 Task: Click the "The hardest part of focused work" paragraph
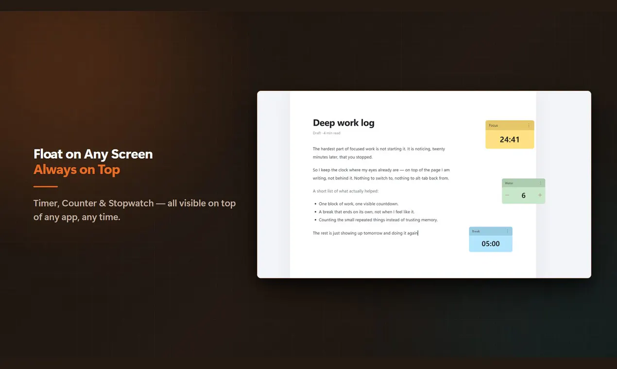pos(379,153)
